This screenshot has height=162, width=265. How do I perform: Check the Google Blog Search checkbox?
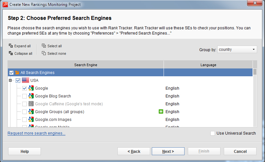[x=25, y=96]
